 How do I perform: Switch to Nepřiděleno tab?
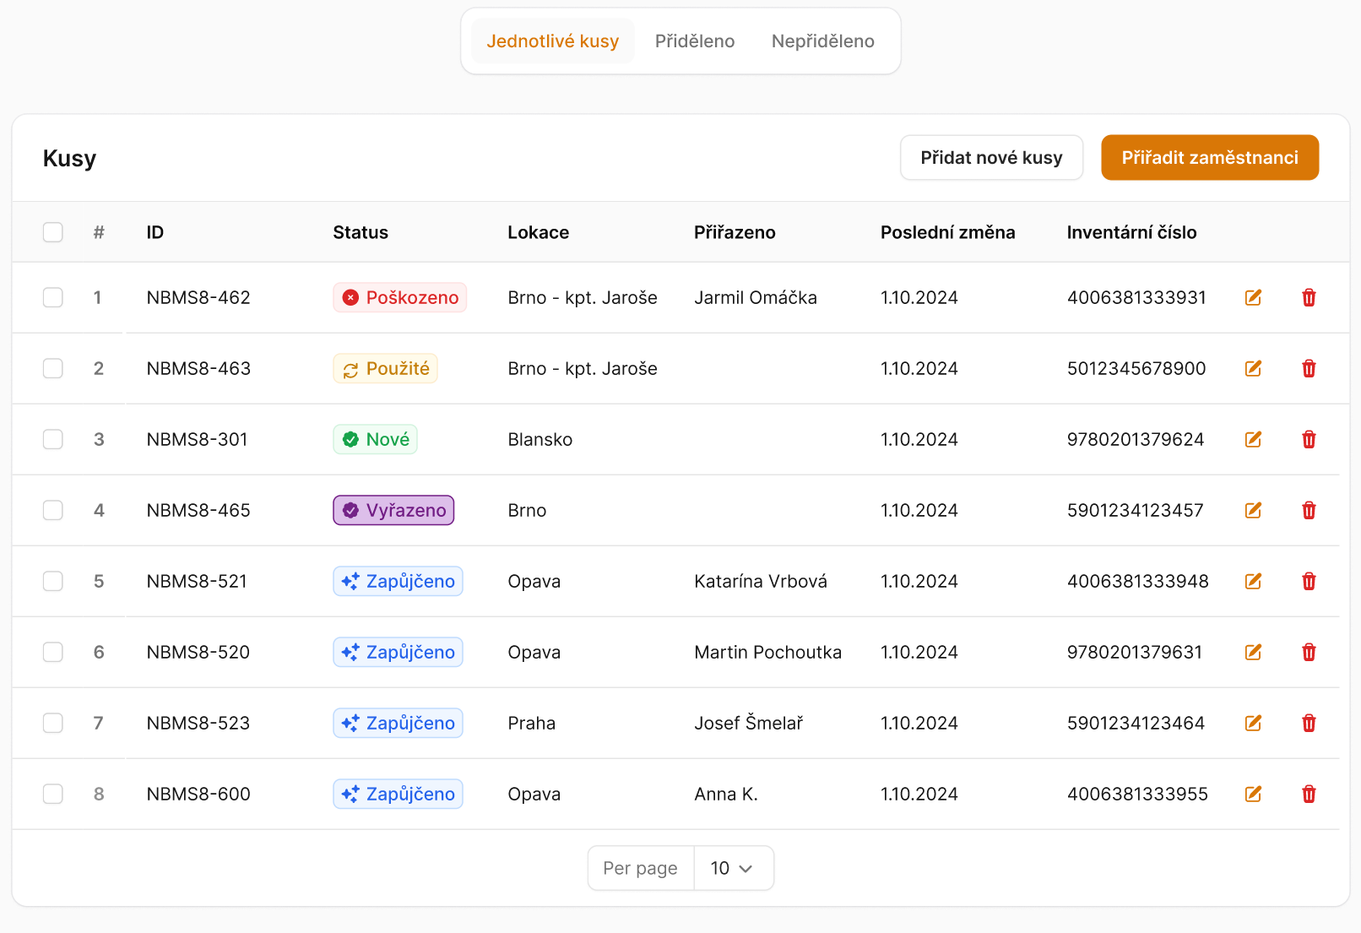[x=823, y=41]
